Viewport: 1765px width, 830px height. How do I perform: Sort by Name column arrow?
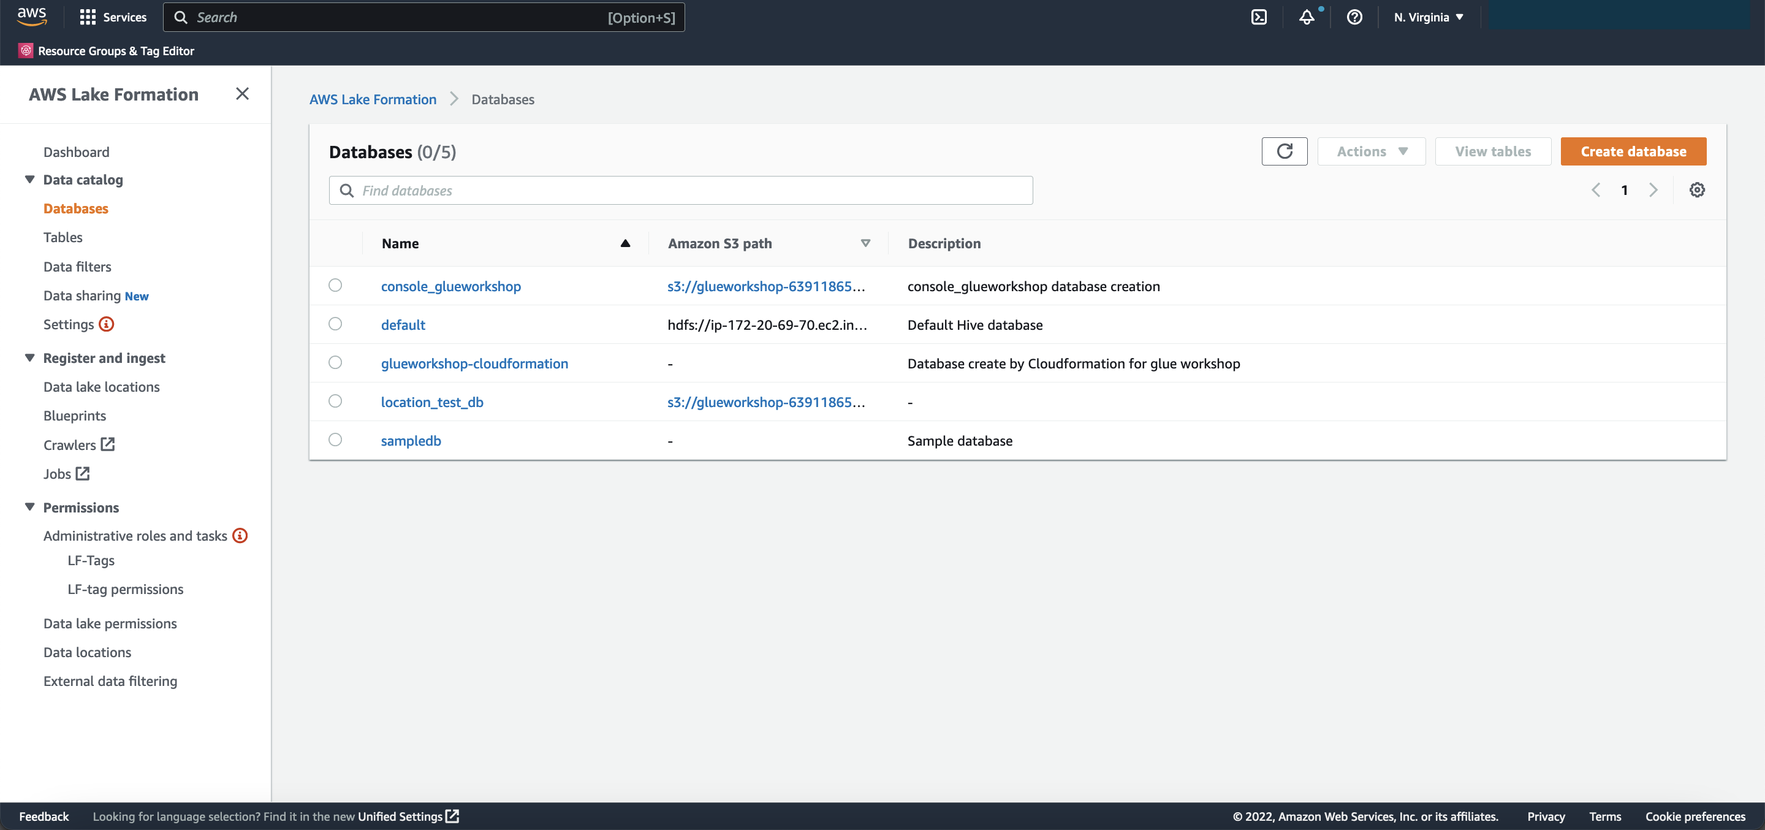point(625,243)
